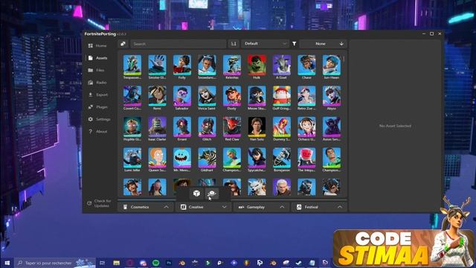Select the Snowdanc... outfit thumbnail
This screenshot has width=476, height=268.
point(207,66)
